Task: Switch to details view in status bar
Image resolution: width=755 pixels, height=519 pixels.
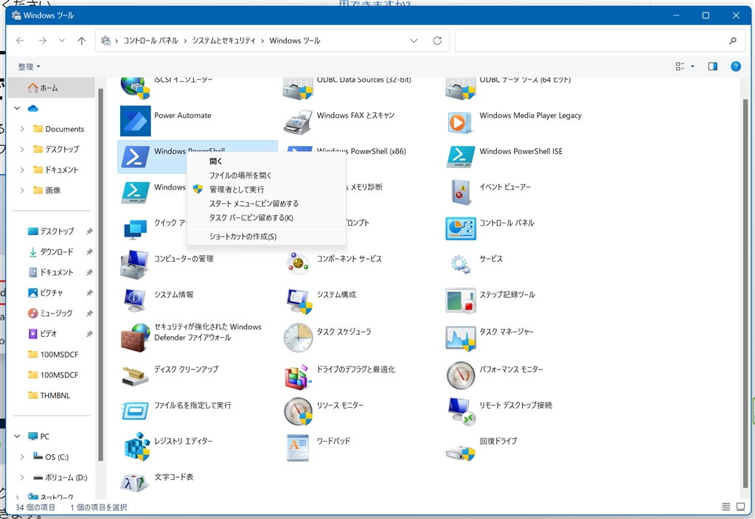Action: [x=726, y=506]
